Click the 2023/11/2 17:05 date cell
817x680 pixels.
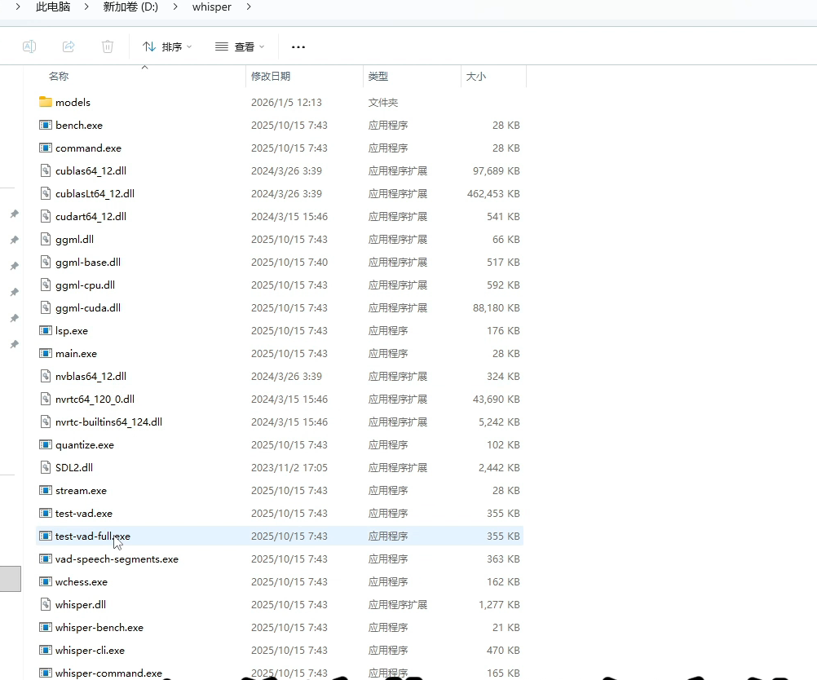click(x=289, y=468)
